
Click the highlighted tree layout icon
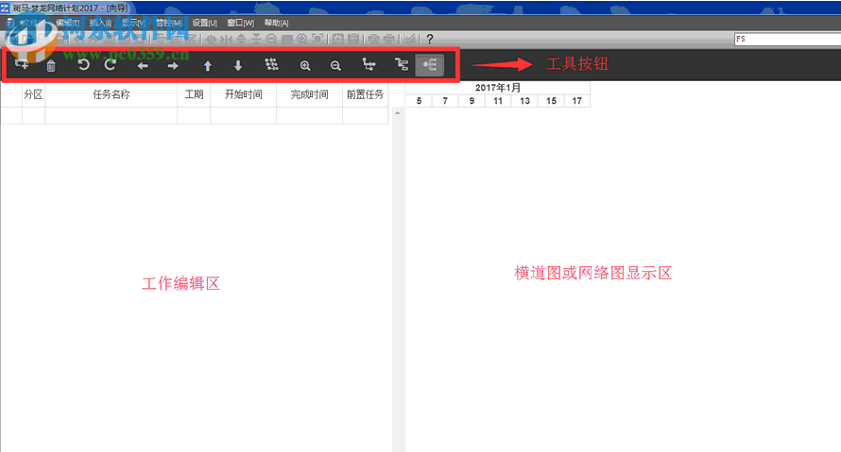pyautogui.click(x=430, y=65)
